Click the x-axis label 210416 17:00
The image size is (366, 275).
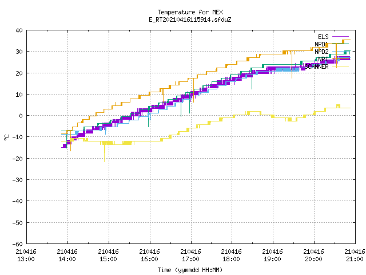click(x=190, y=255)
